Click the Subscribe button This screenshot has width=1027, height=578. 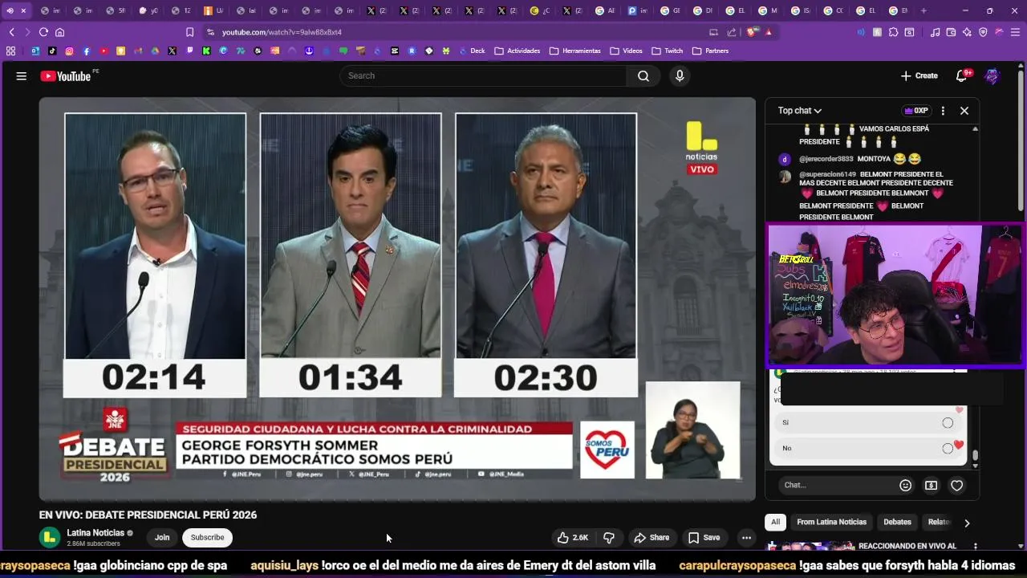coord(207,538)
